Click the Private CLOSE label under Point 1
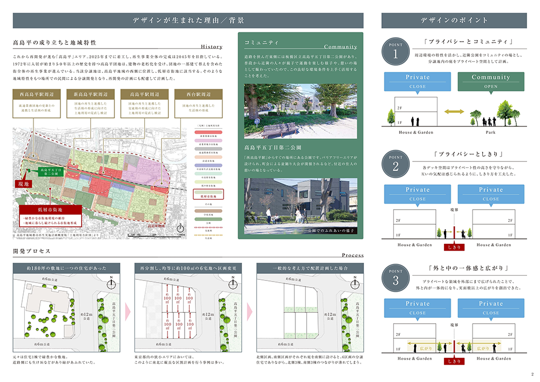 coord(417,82)
